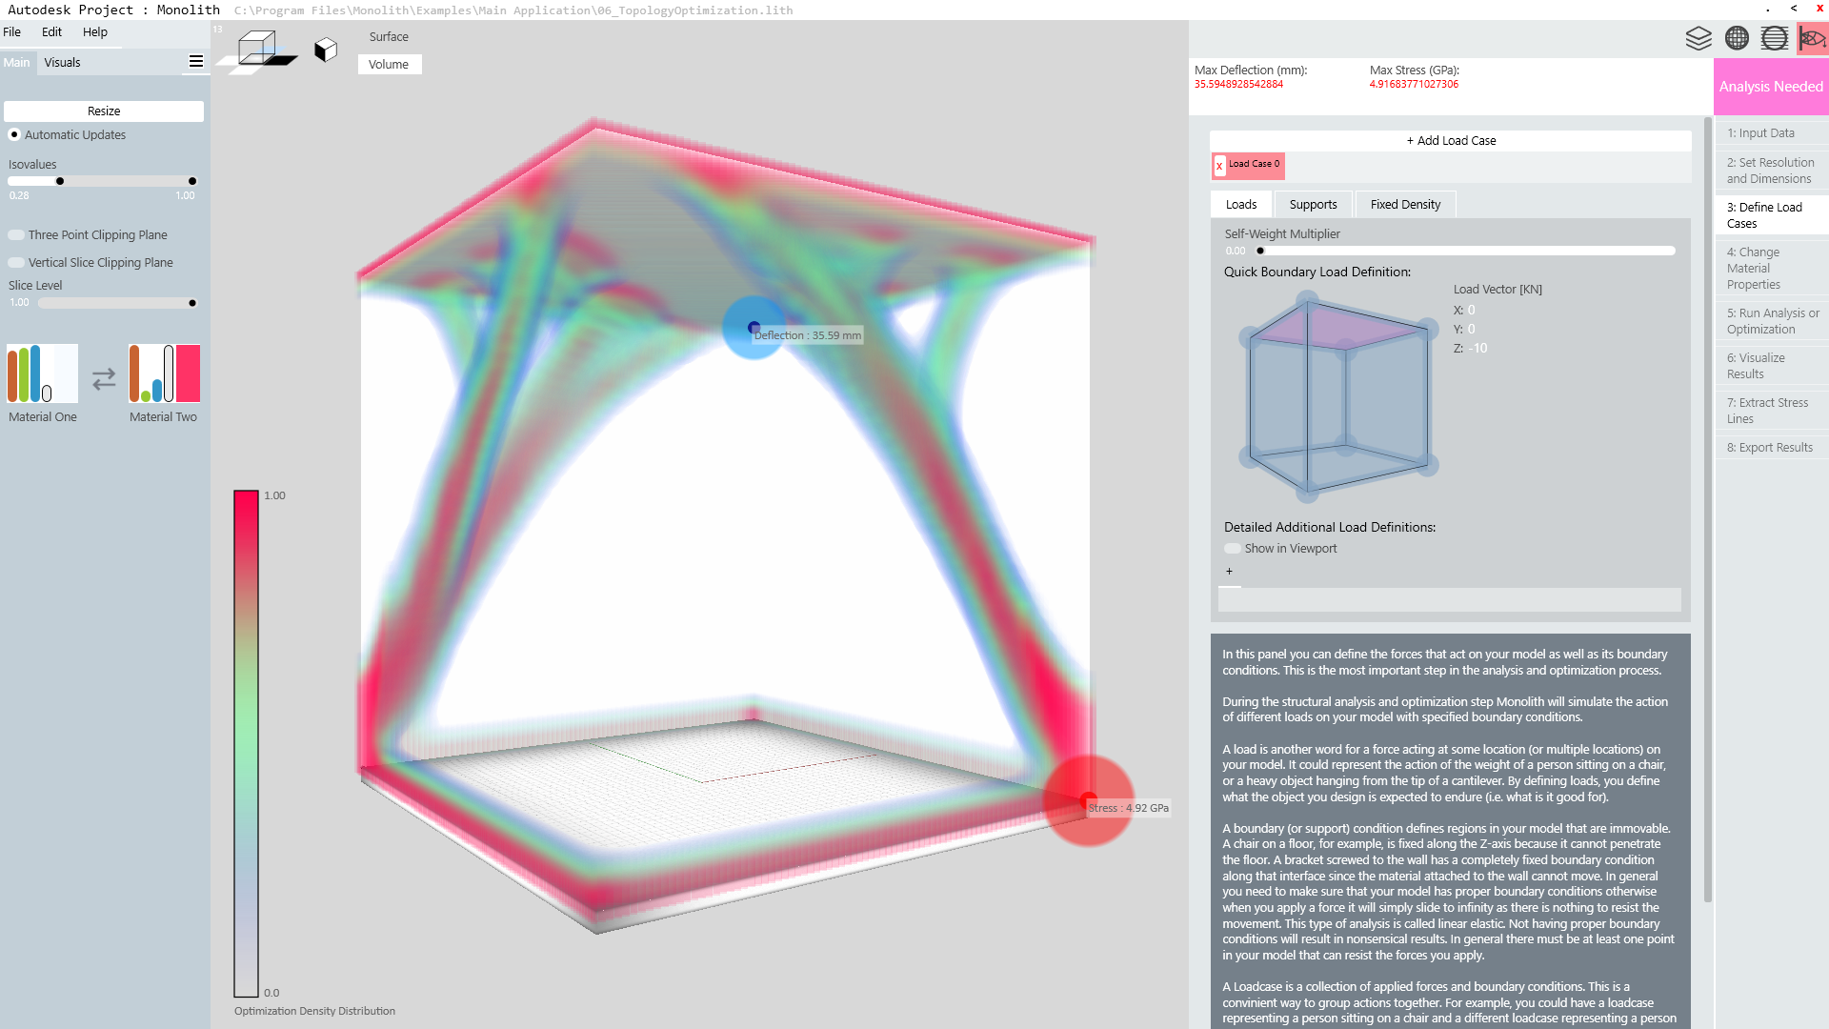Image resolution: width=1829 pixels, height=1029 pixels.
Task: Add detailed load definition with plus
Action: click(x=1229, y=572)
